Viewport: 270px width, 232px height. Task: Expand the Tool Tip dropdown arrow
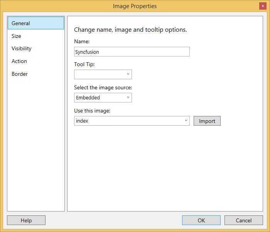tap(128, 74)
